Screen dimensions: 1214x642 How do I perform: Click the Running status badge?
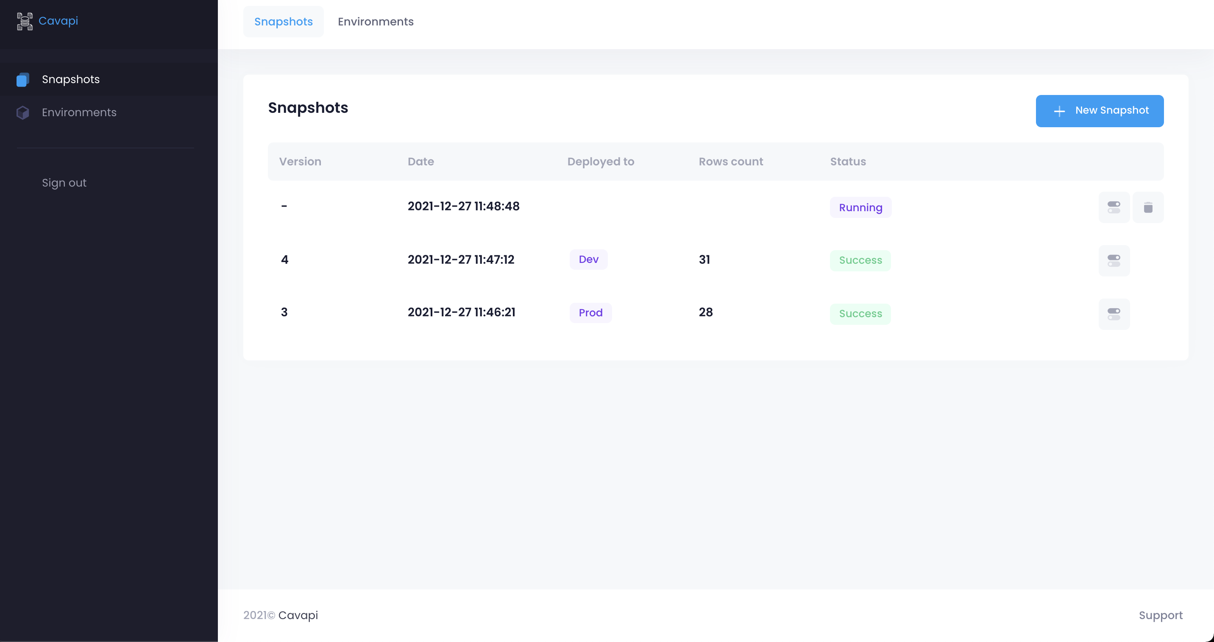[x=860, y=208]
